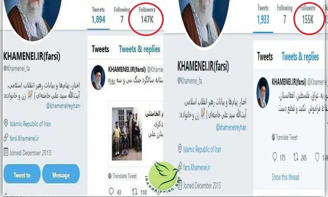Open farsi.Khamenei.ir link in right profile

point(196,167)
